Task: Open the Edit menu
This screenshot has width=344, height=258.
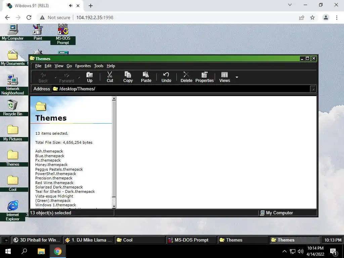Action: coord(48,66)
